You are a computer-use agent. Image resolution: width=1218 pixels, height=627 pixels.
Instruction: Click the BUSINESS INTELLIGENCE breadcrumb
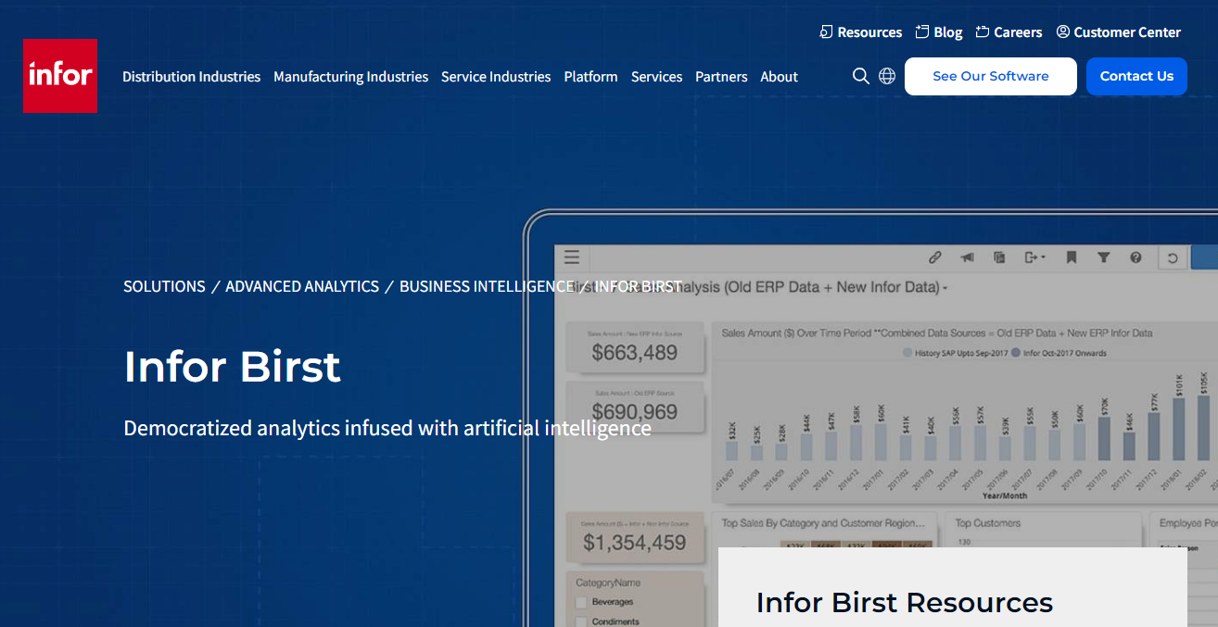[486, 286]
